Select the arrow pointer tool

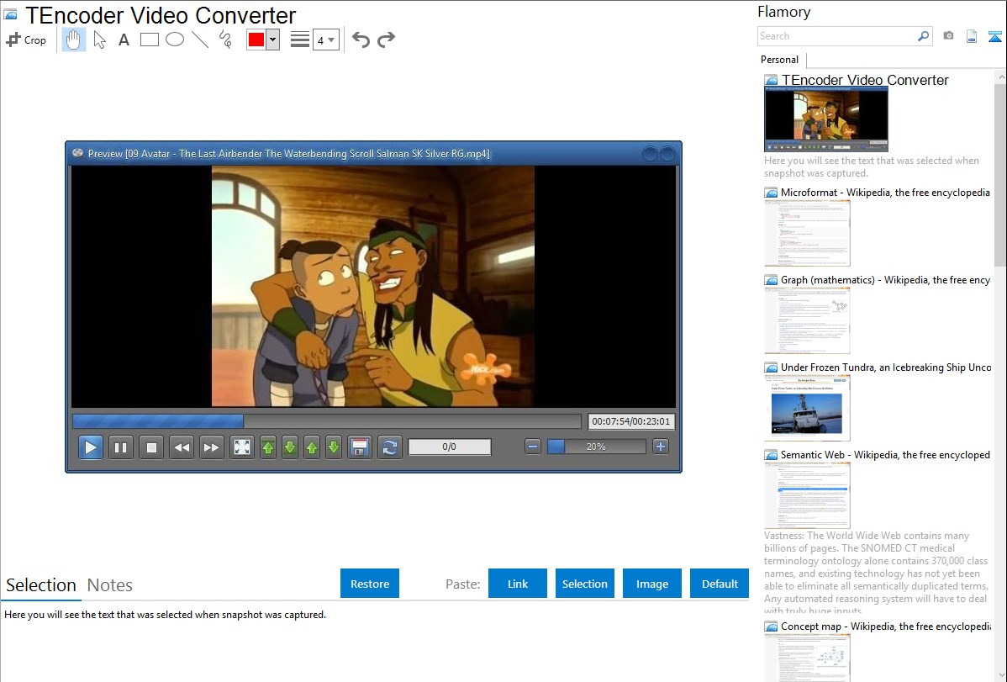pos(99,40)
